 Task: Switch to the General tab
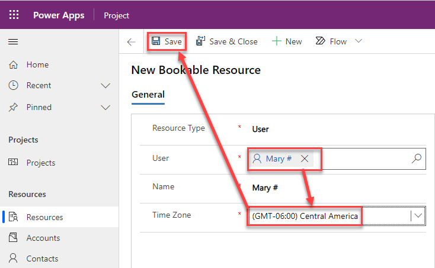point(148,95)
